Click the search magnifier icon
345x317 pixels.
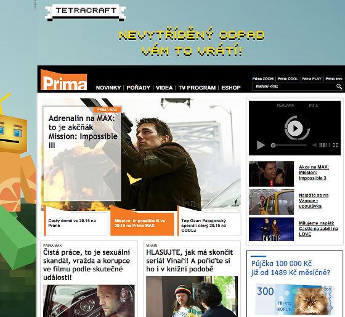pos(339,86)
